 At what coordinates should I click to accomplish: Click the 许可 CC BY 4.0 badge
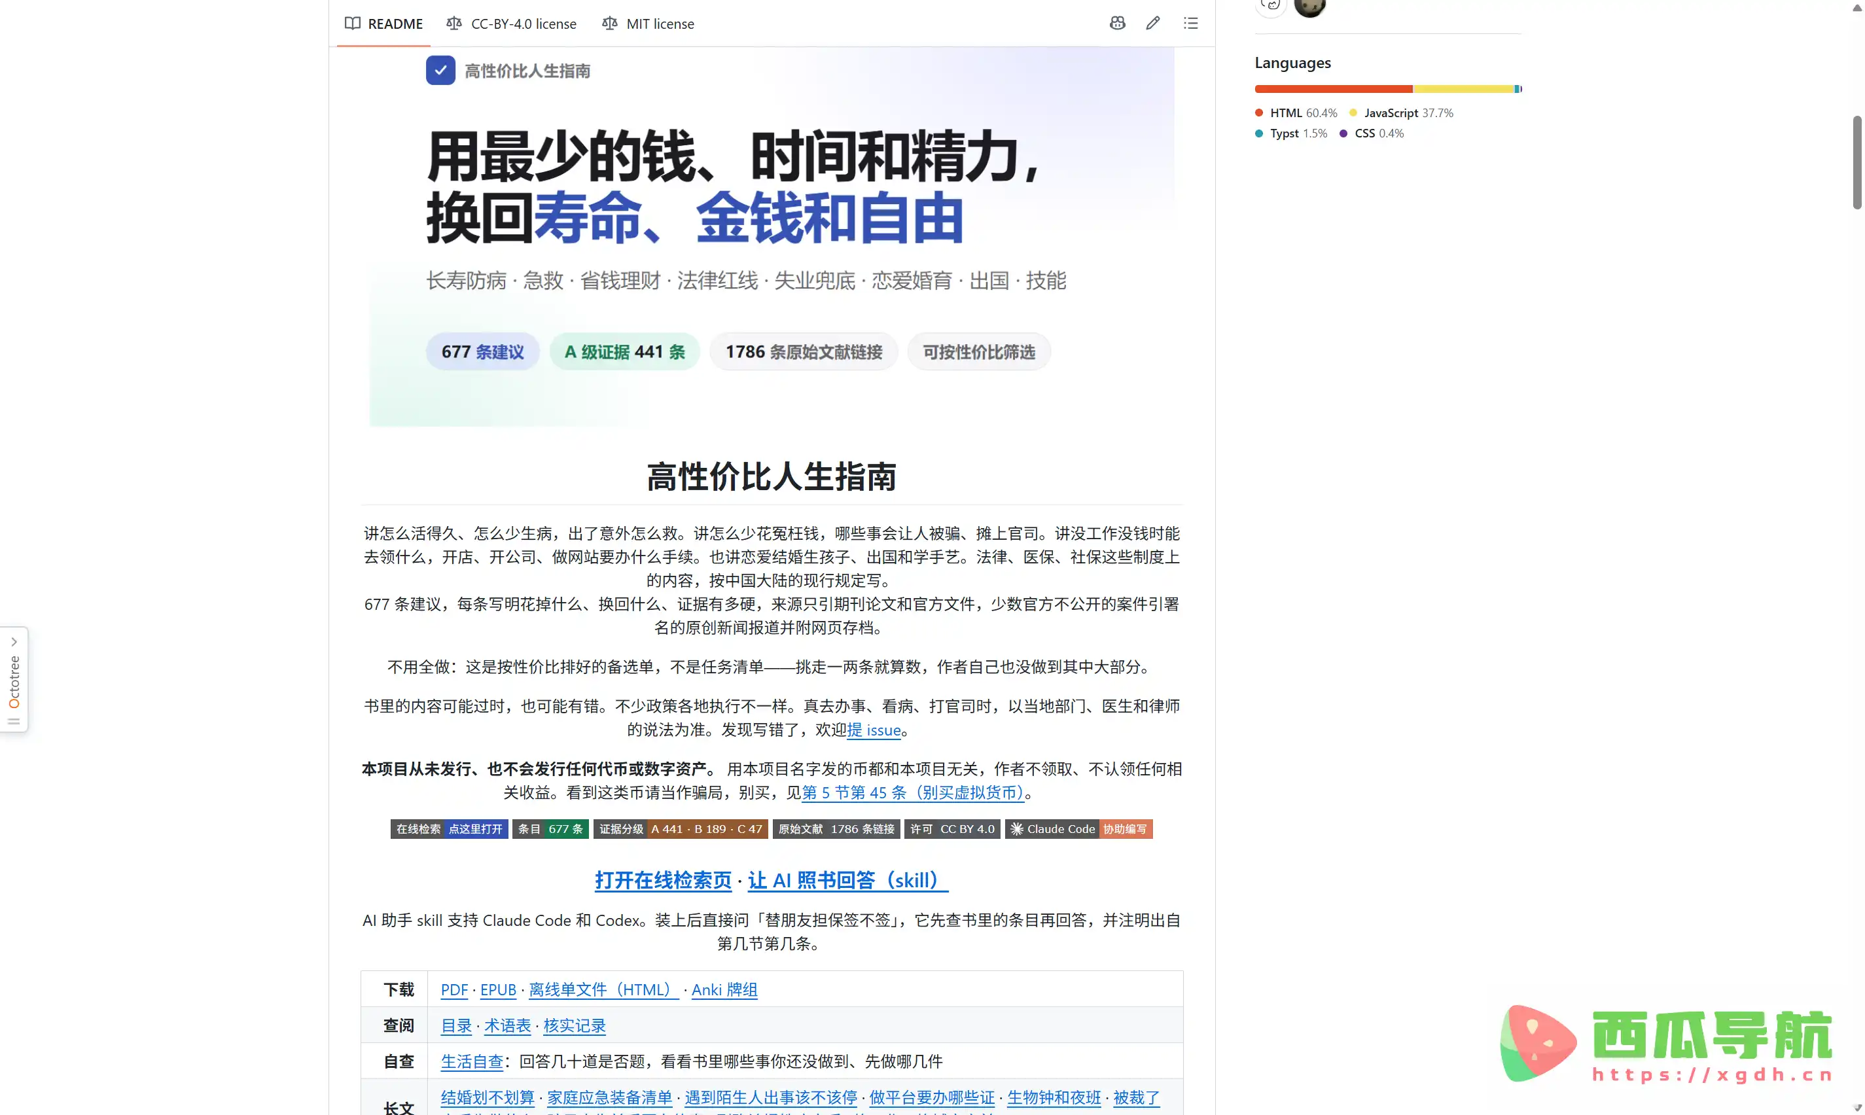click(952, 829)
